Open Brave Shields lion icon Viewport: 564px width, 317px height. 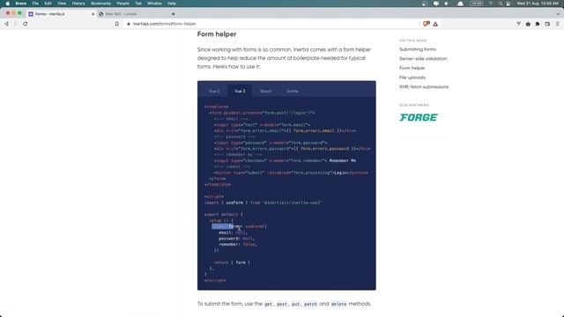[427, 24]
